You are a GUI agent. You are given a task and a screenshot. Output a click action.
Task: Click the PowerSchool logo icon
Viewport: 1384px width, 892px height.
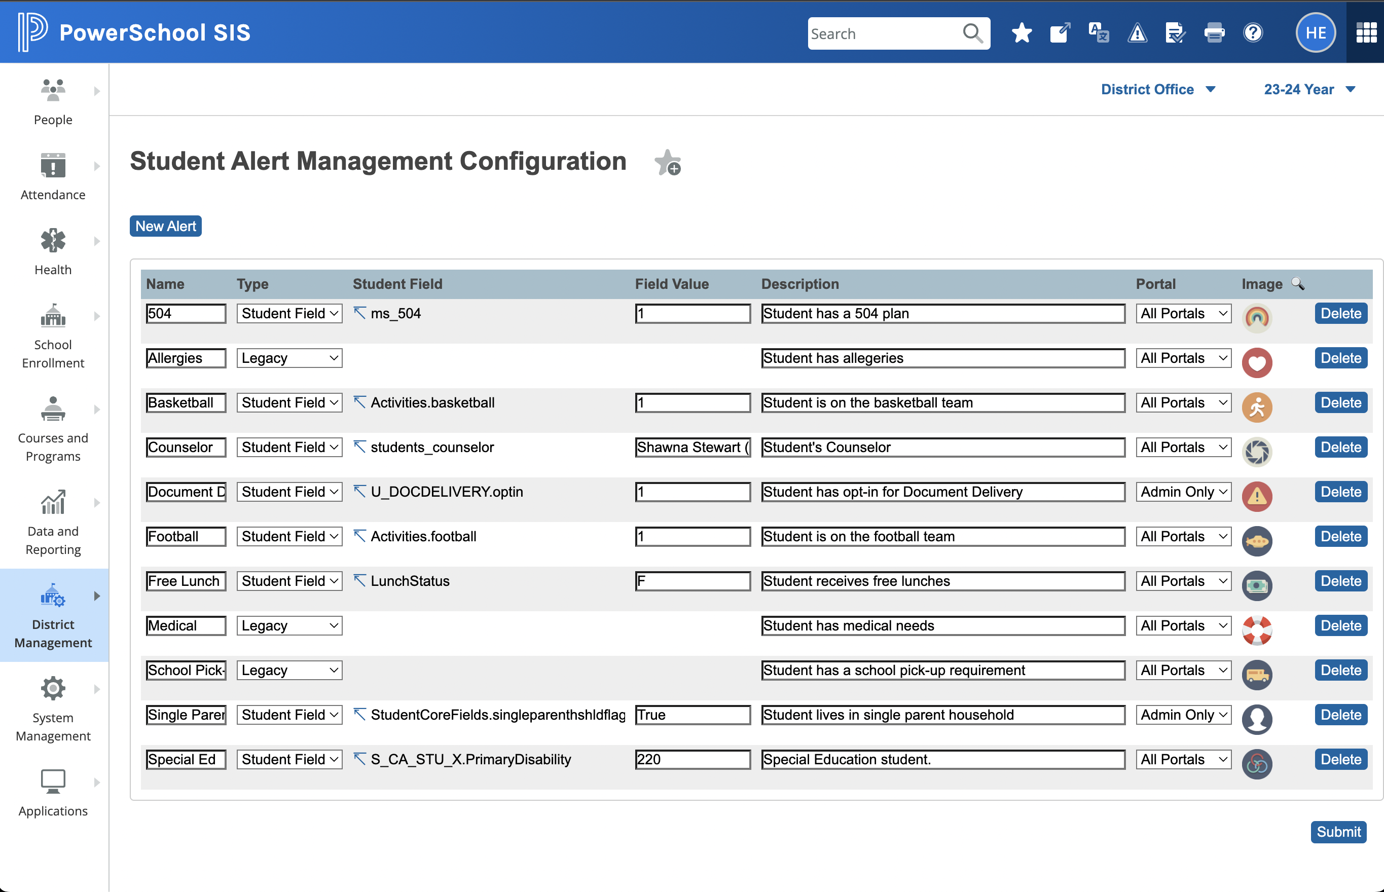click(x=32, y=32)
